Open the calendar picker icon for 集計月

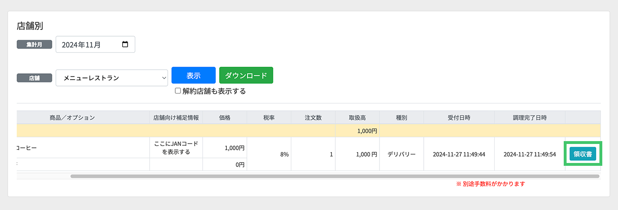pyautogui.click(x=125, y=45)
